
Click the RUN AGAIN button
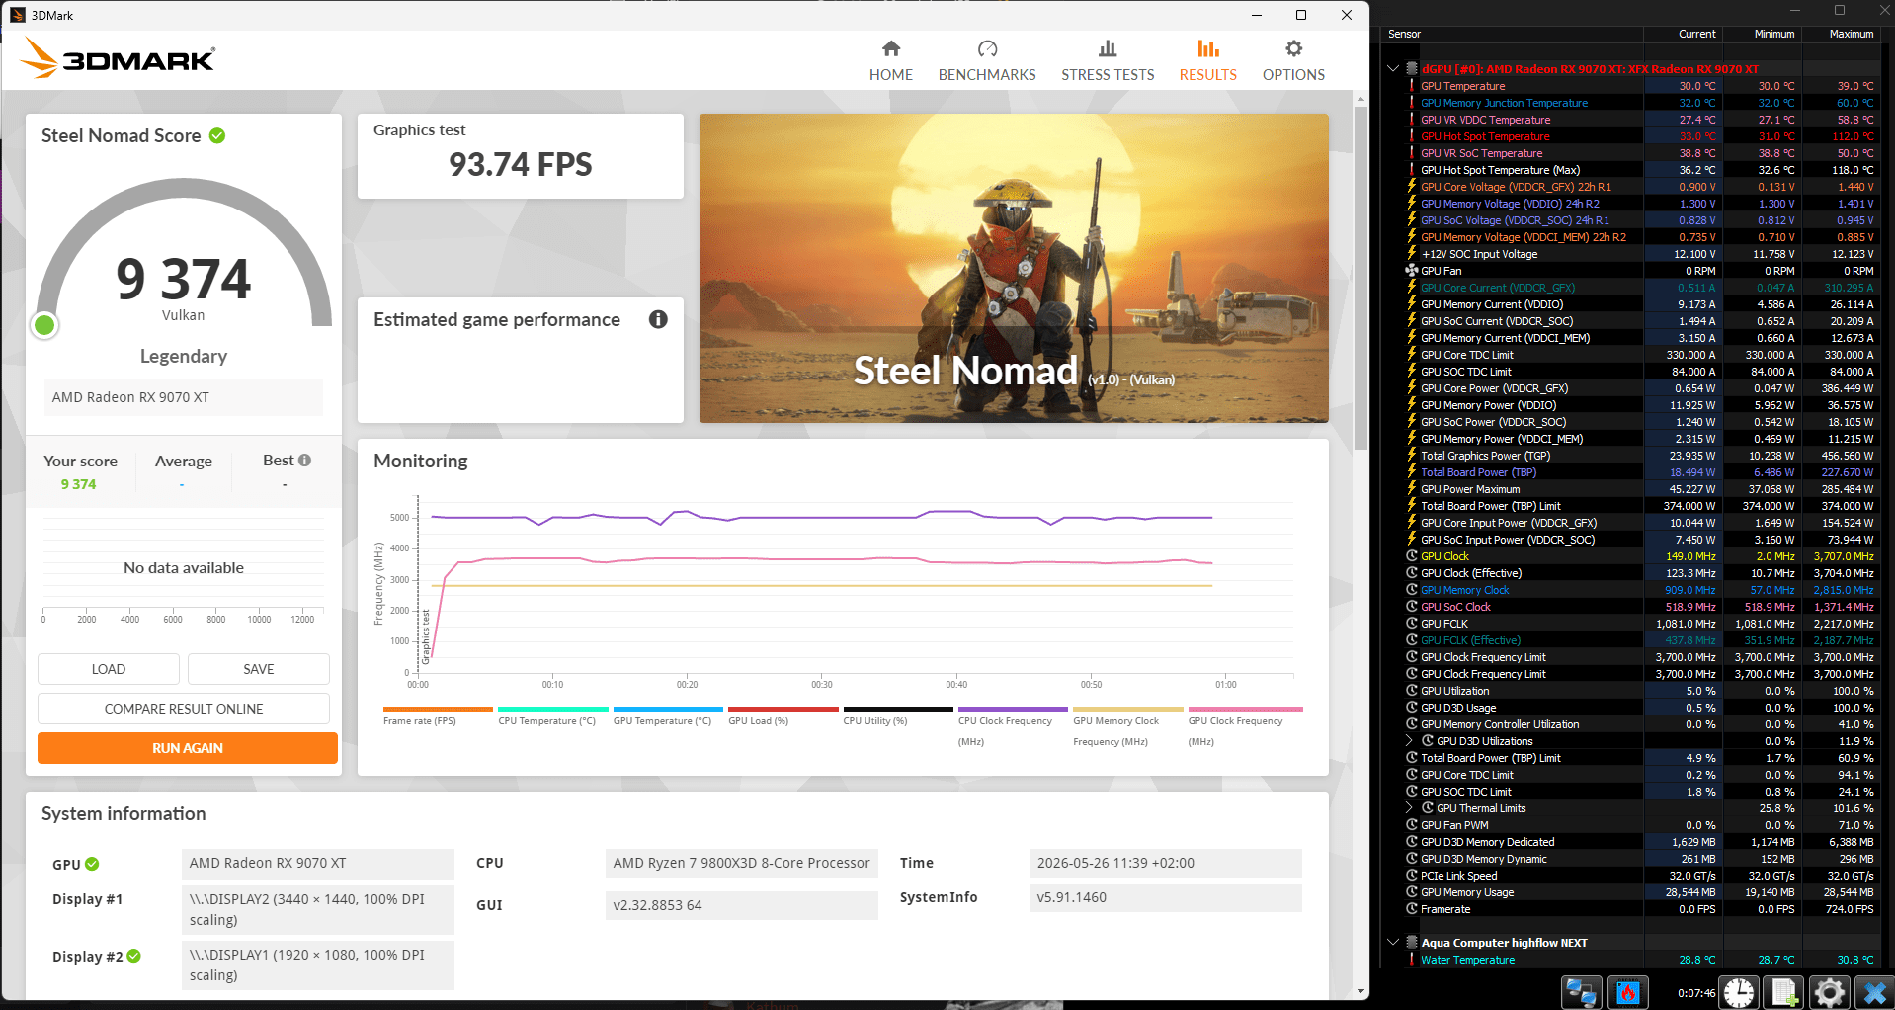click(188, 748)
